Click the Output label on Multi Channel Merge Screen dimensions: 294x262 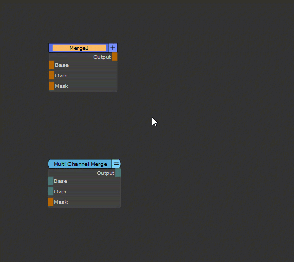[105, 173]
